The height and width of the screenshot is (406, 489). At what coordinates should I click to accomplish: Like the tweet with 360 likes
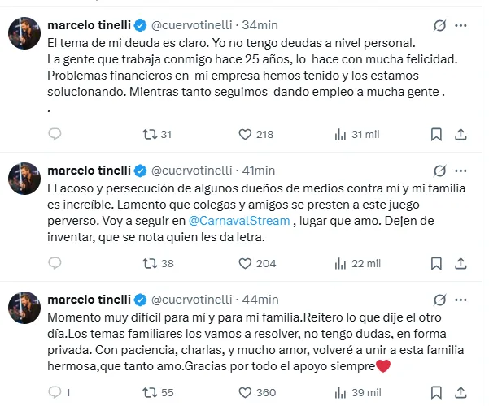pyautogui.click(x=245, y=392)
